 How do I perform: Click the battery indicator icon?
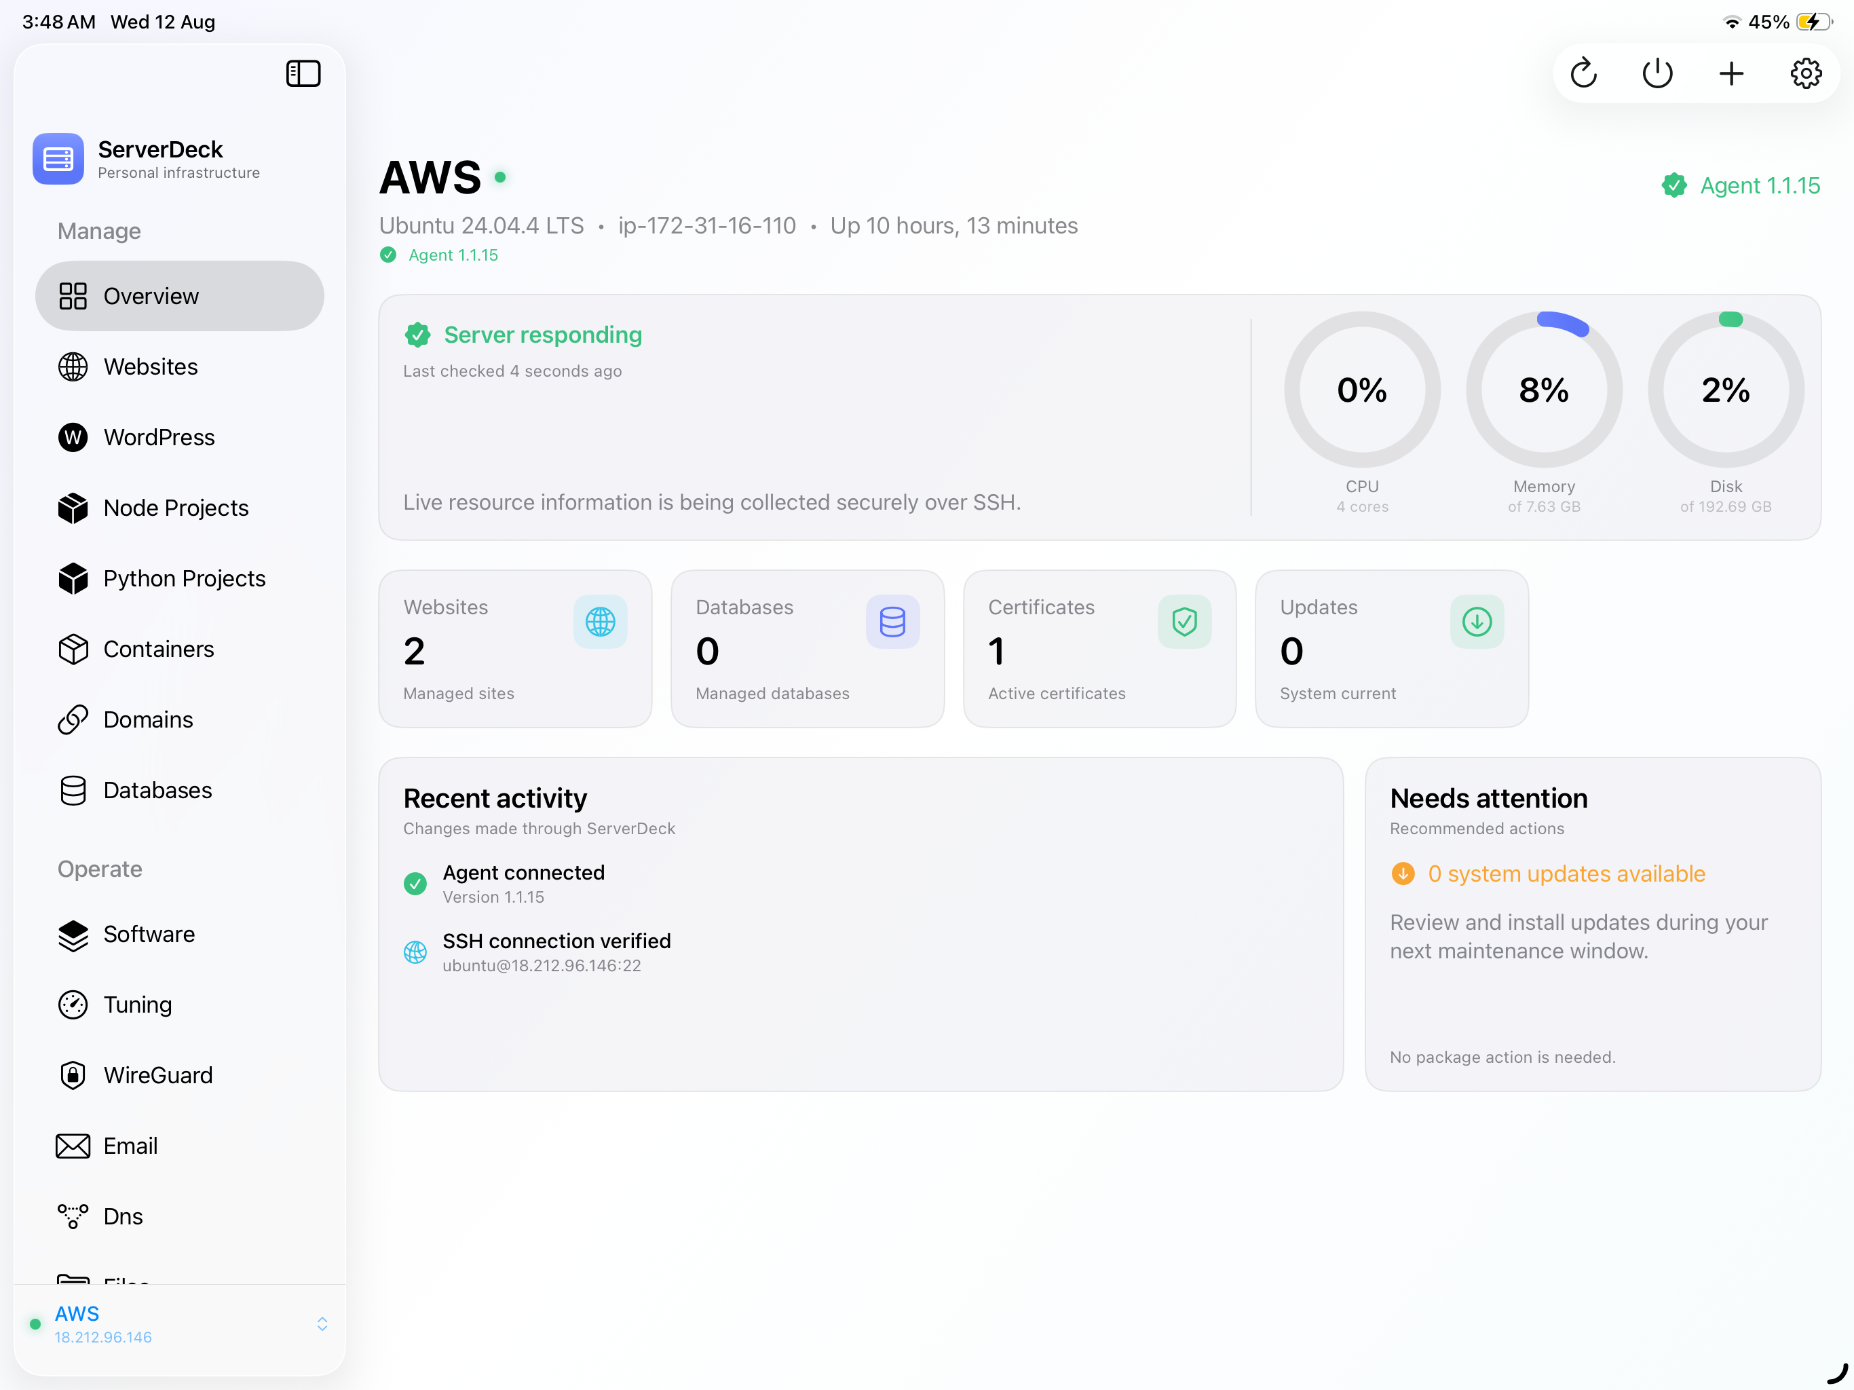coord(1815,22)
